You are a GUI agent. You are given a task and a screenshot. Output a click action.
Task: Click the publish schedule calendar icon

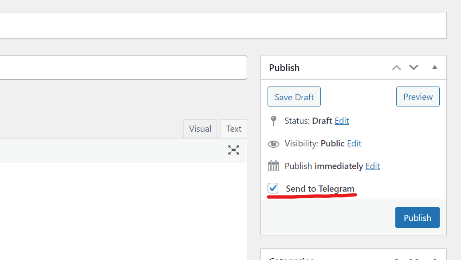tap(273, 166)
